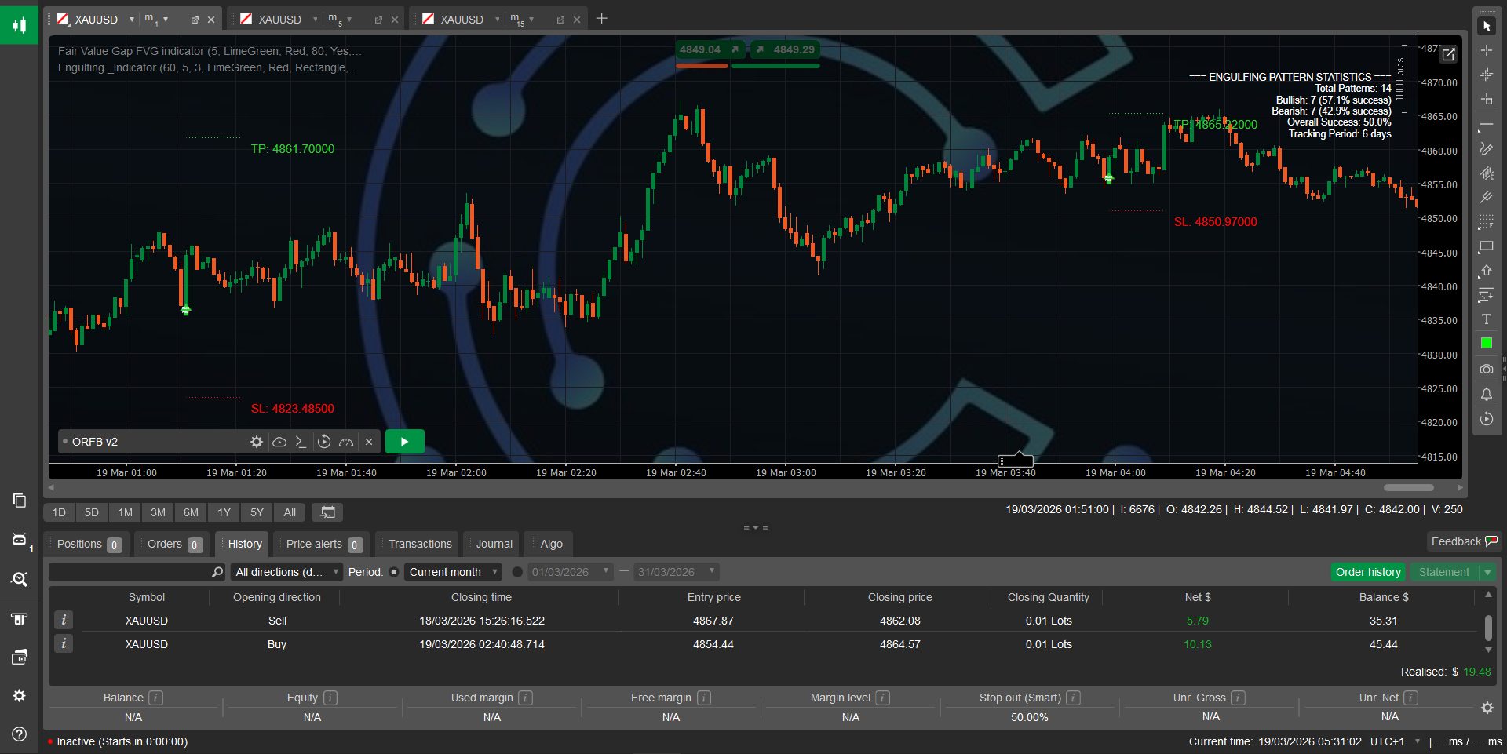This screenshot has height=754, width=1507.
Task: Start ORFB v2 with the green play button
Action: click(x=405, y=441)
